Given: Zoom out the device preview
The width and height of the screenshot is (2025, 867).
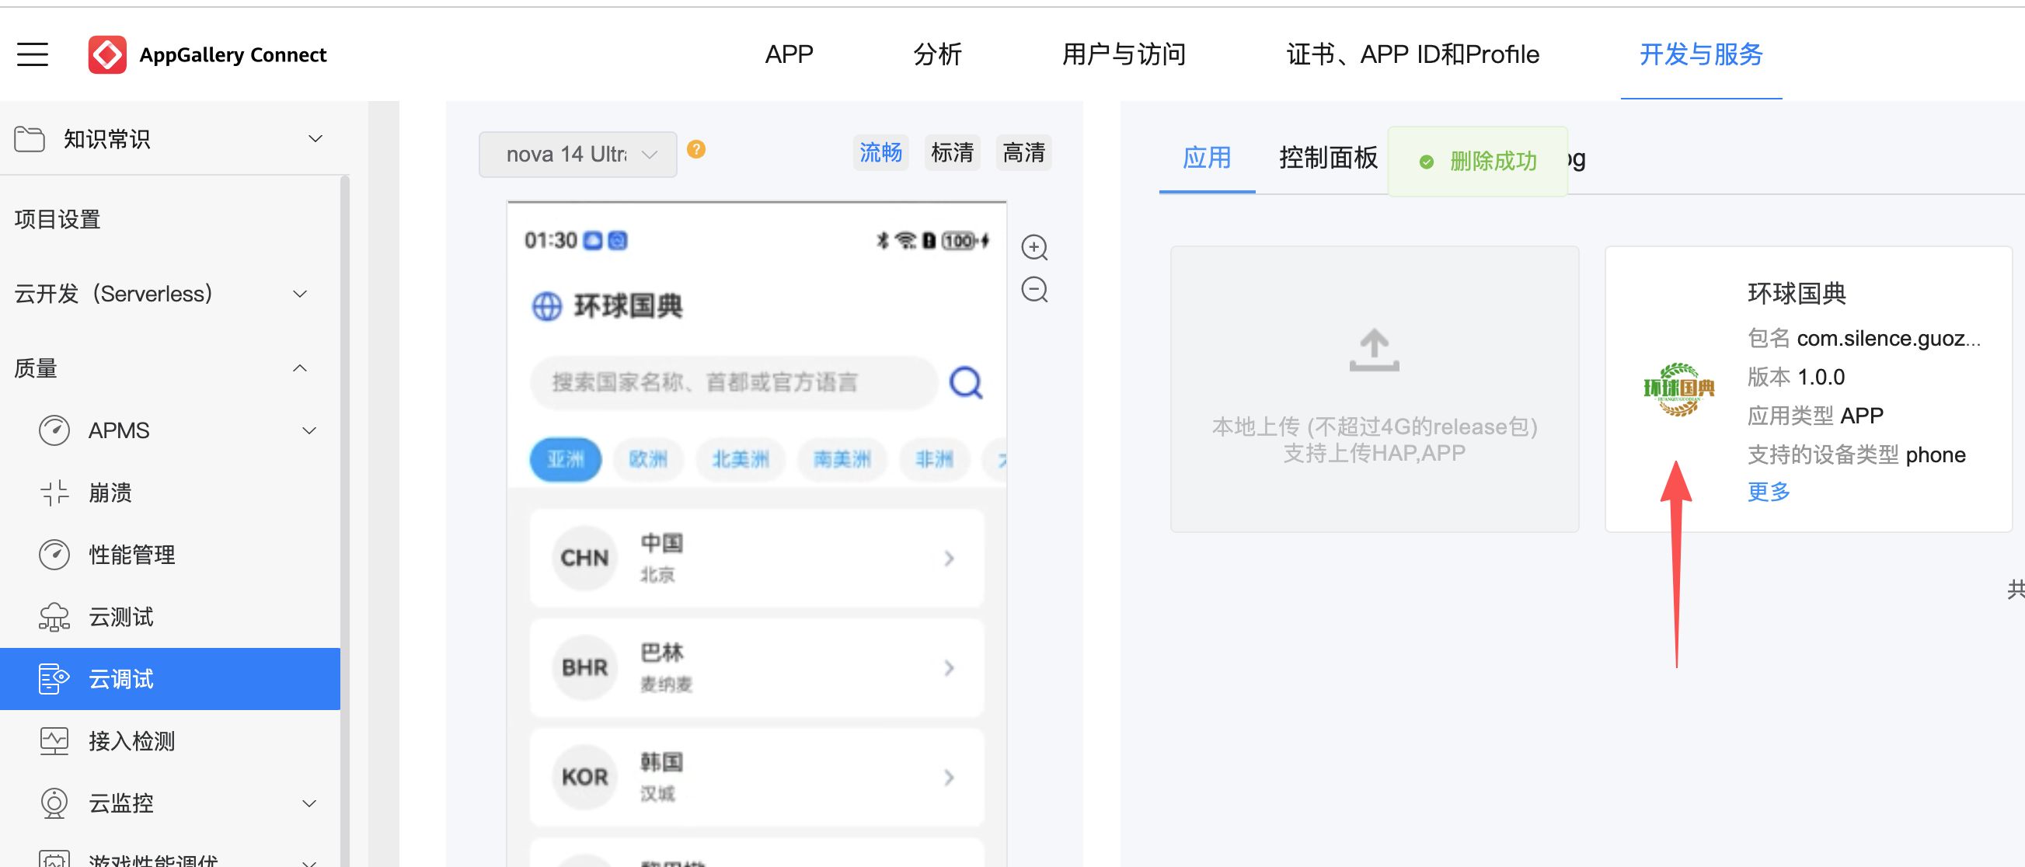Looking at the screenshot, I should click(1033, 289).
